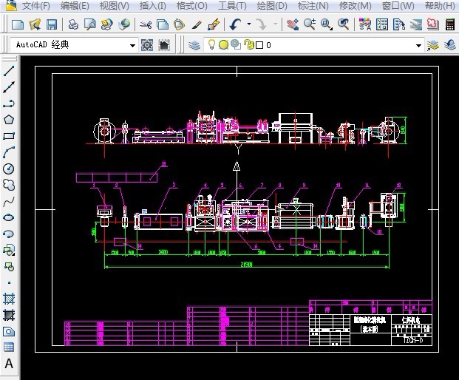Toggle layer 0 on/off lightbulb
459x380 pixels.
pos(212,45)
